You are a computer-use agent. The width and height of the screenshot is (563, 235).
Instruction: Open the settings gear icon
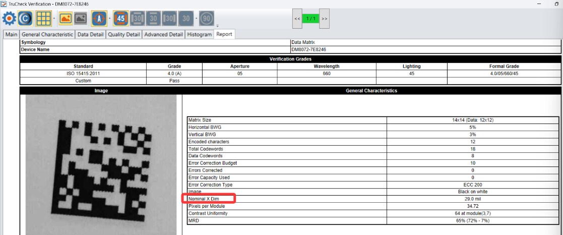pos(9,19)
